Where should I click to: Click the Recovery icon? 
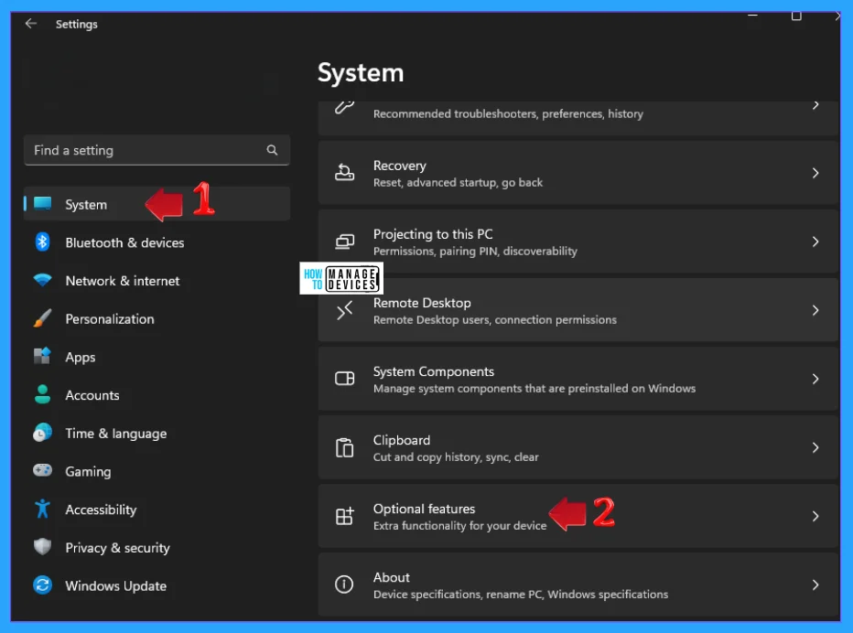[x=344, y=172]
